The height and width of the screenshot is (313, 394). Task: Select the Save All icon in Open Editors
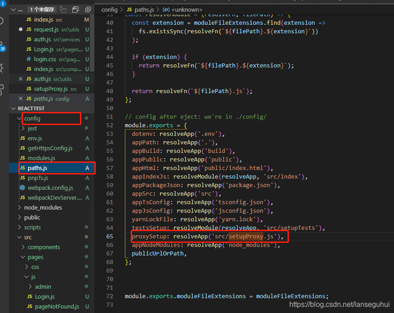[x=75, y=9]
